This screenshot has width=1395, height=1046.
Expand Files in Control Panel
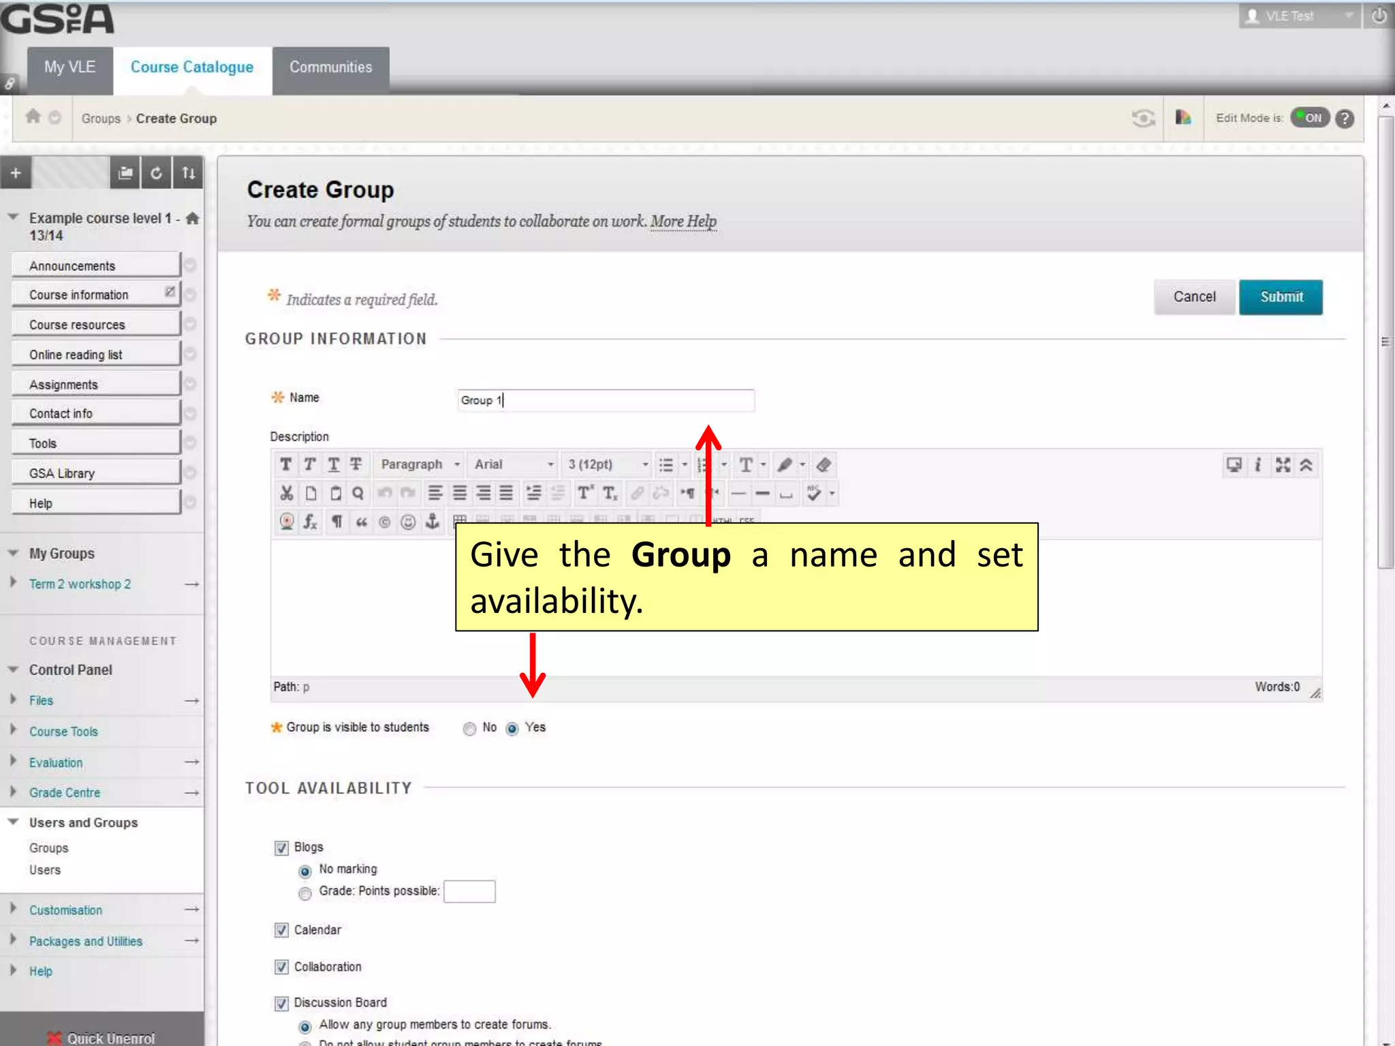(x=13, y=699)
